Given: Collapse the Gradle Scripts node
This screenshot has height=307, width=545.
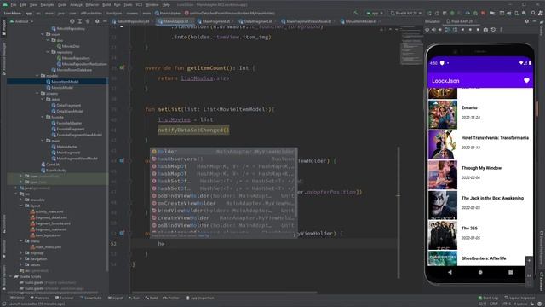Looking at the screenshot, I should click(10, 276).
